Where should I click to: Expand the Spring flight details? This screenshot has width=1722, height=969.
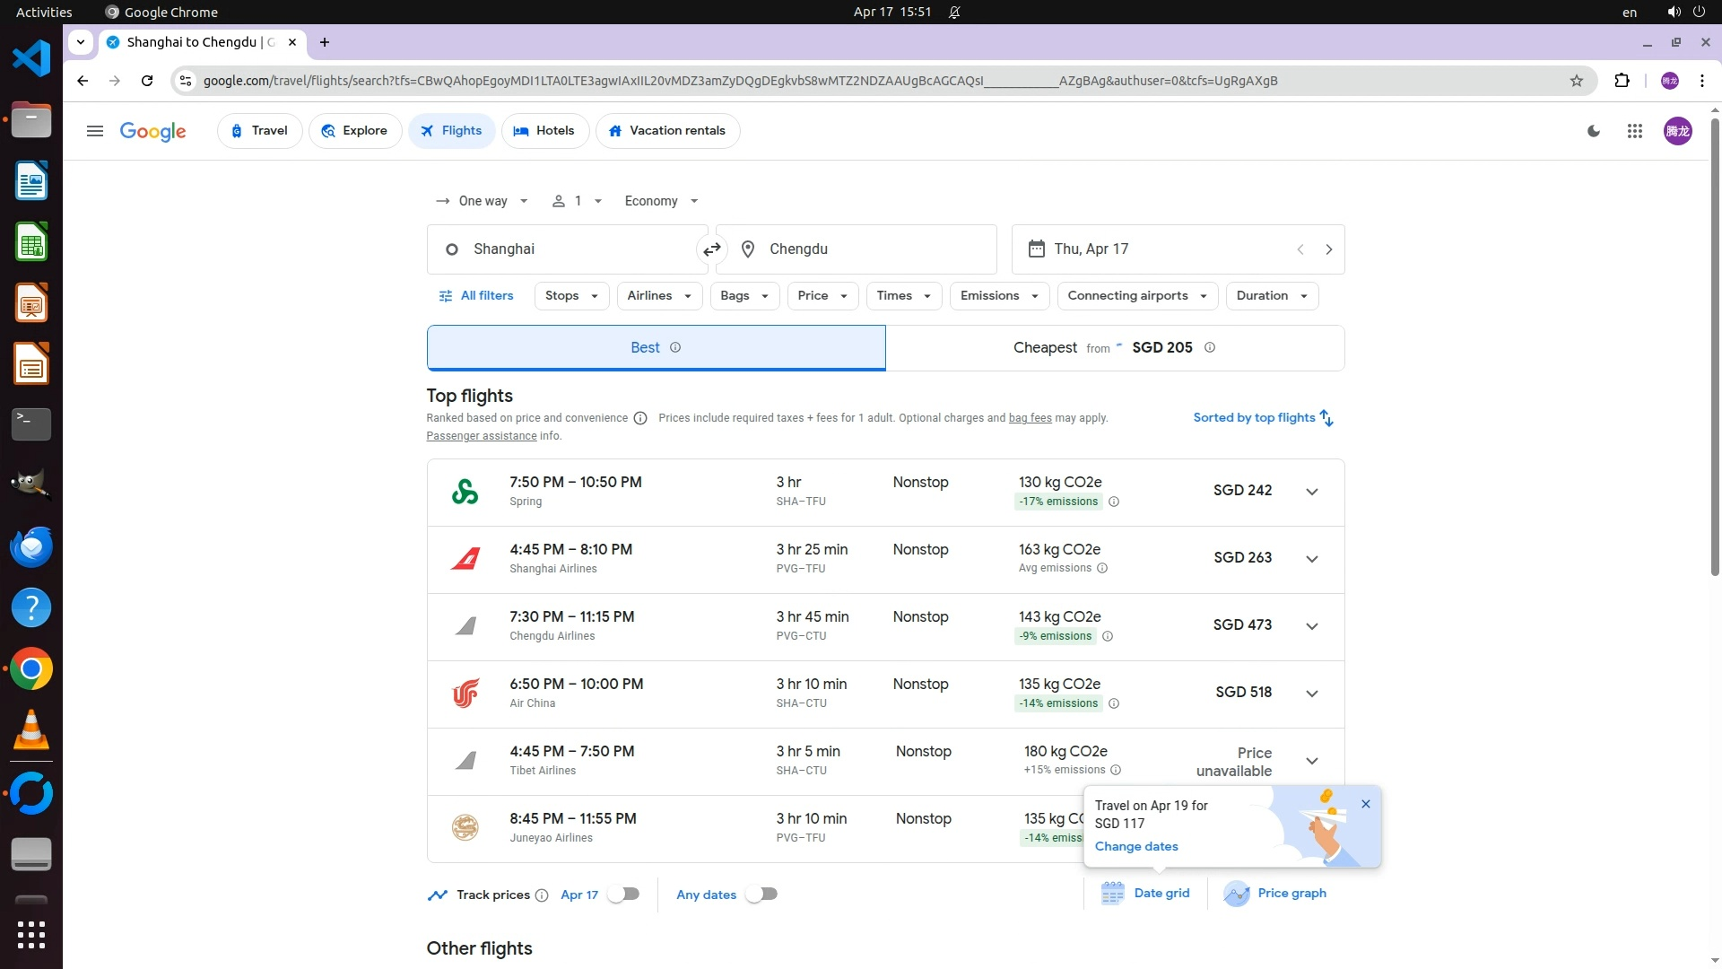pyautogui.click(x=1311, y=492)
